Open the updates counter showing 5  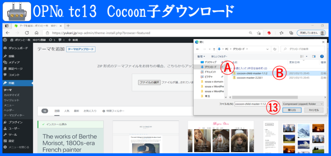52,40
